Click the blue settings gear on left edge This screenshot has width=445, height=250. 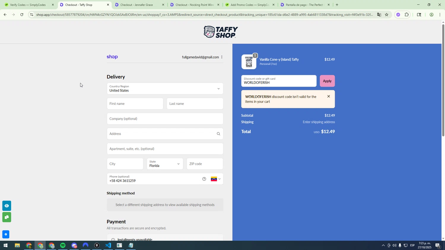(x=6, y=234)
